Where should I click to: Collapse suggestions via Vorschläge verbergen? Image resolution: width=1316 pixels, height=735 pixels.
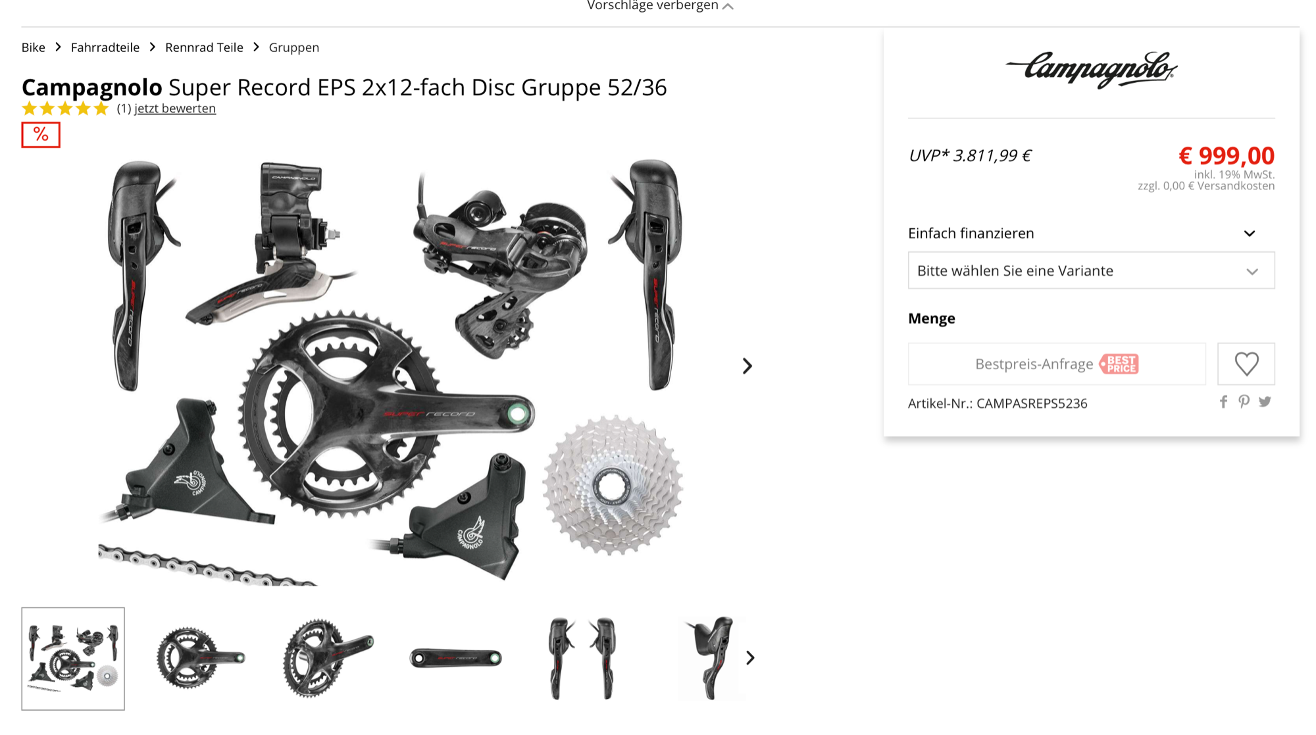point(660,6)
